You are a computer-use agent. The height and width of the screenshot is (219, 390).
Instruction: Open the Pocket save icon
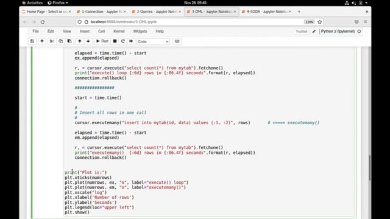356,22
